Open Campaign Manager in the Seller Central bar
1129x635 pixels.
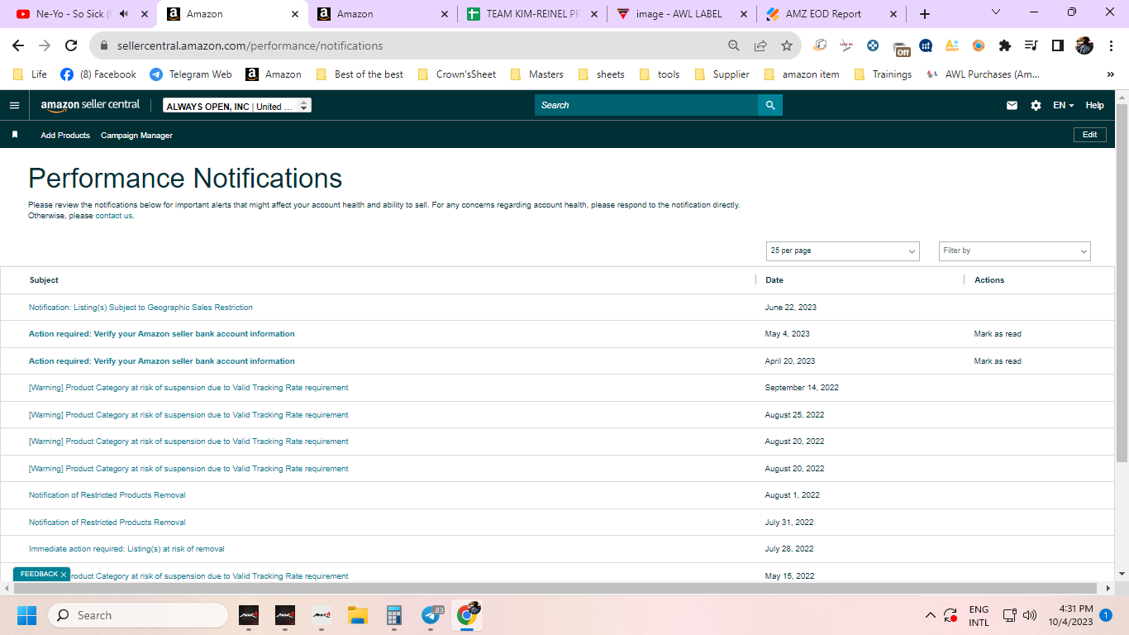pos(136,135)
